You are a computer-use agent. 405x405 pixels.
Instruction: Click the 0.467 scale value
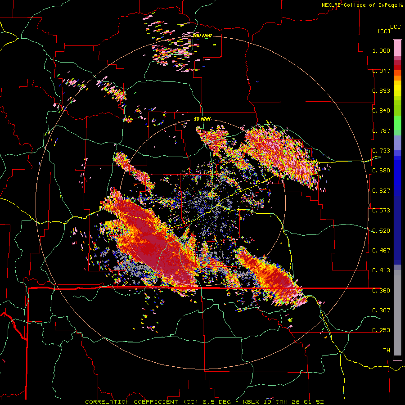[381, 251]
